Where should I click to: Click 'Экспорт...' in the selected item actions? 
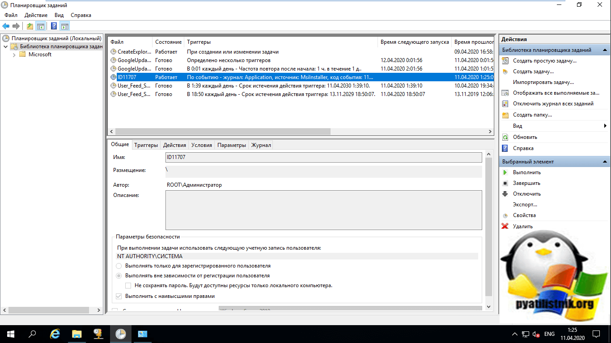point(525,205)
